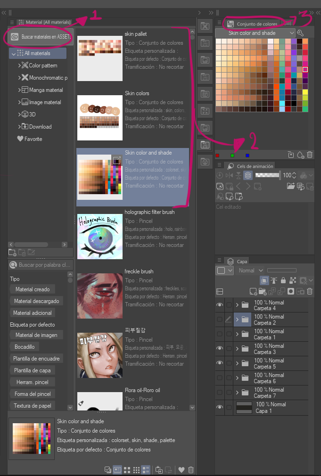Open layer palette color dropdown
This screenshot has height=476, width=321.
224,271
